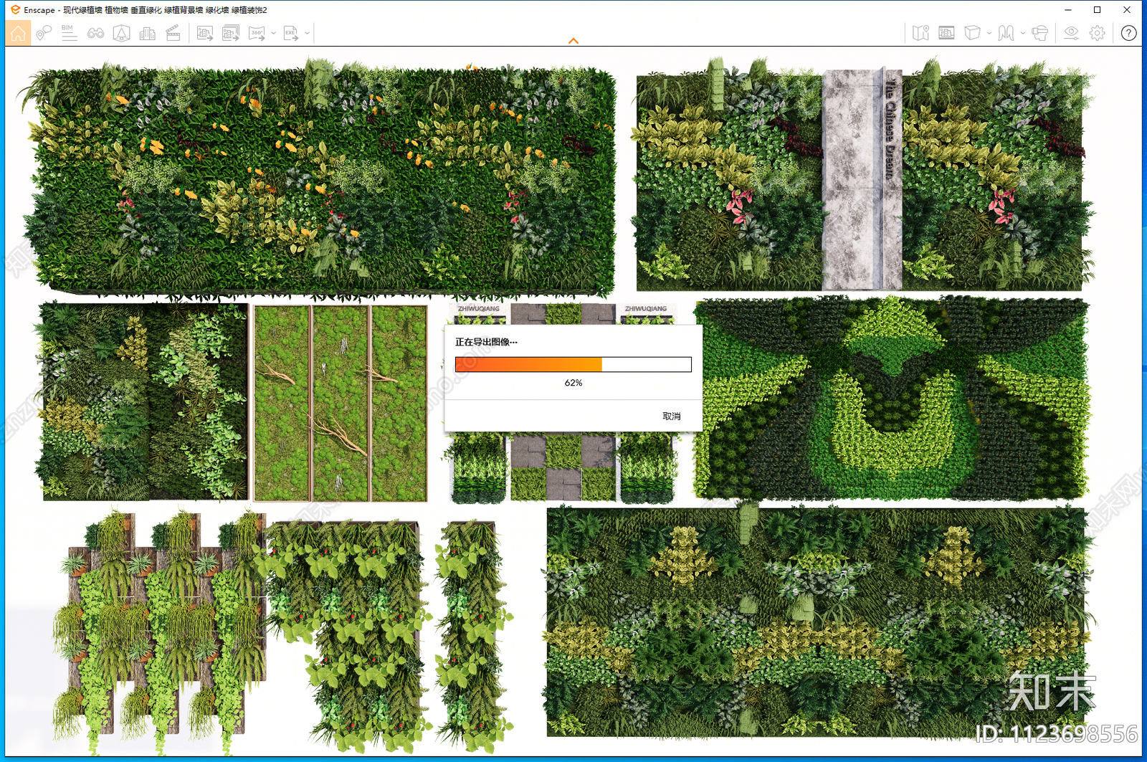Expand the navigation mode dropdown arrow
This screenshot has width=1147, height=762.
1023,33
